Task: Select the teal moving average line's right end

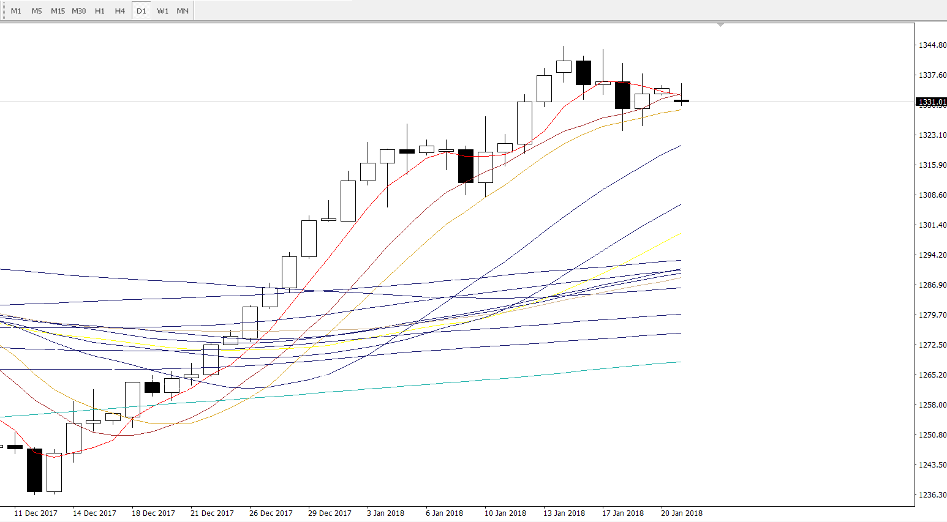Action: coord(679,362)
